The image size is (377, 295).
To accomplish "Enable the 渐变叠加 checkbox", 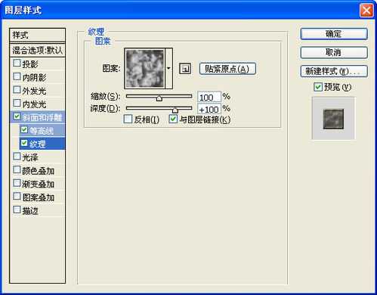I will tap(17, 183).
